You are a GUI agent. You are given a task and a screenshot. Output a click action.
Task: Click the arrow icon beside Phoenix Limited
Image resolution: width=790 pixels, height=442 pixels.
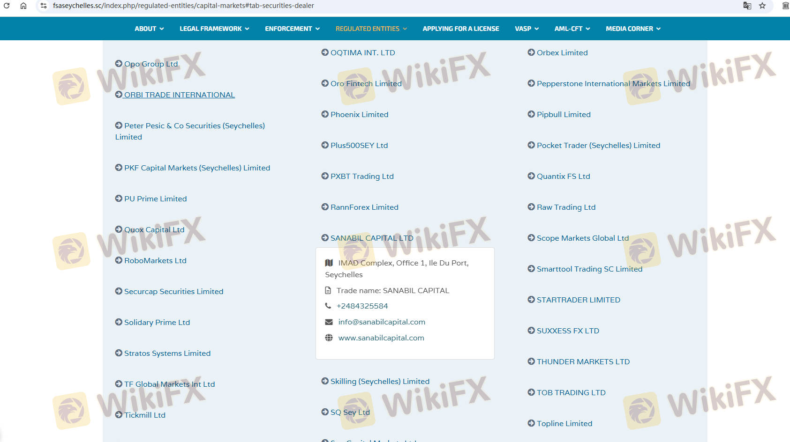click(325, 114)
